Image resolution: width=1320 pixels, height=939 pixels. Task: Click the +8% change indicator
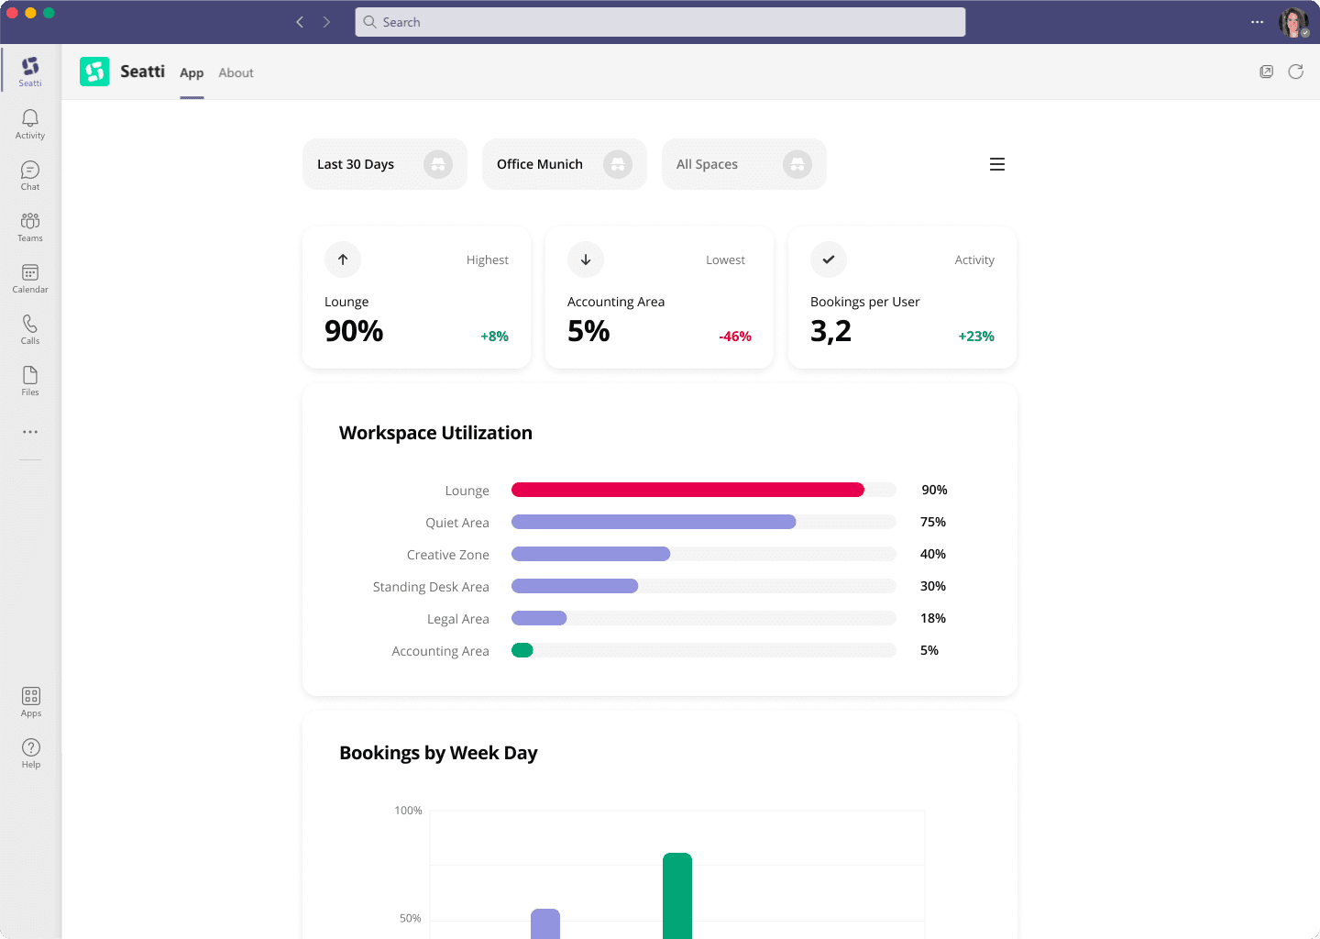494,337
